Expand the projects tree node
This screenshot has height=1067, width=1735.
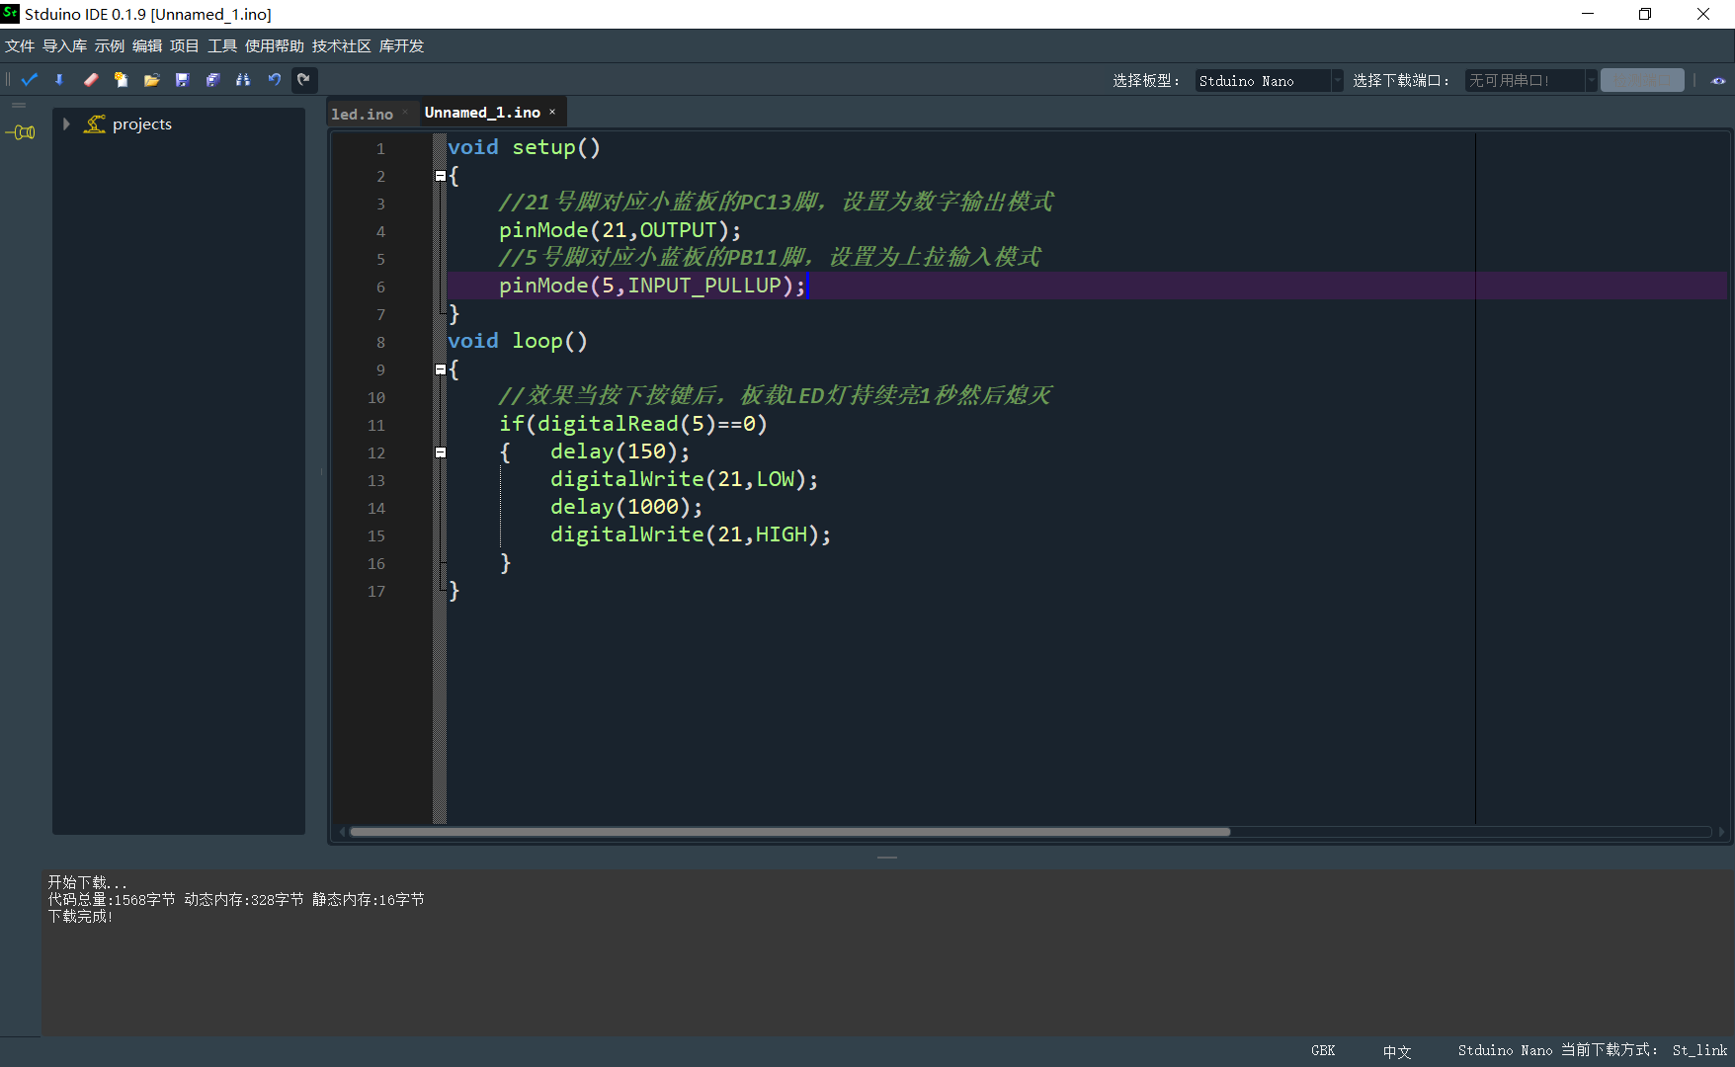[x=66, y=124]
